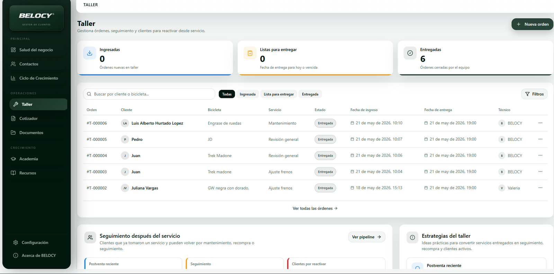
Task: Select the Lista para entregar filter tab
Action: click(279, 94)
